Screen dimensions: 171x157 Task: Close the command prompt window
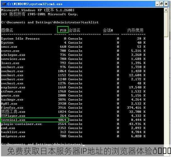pos(166,4)
